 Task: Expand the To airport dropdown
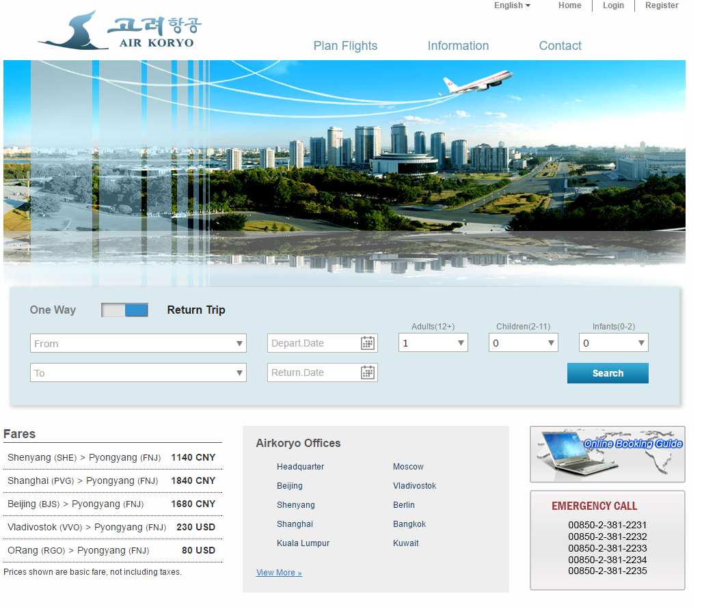tap(138, 372)
